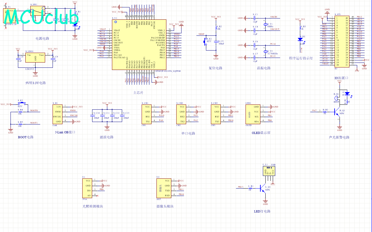Click the PA7 net label at B_R2
Screen dimensions: 372x232
314,110
